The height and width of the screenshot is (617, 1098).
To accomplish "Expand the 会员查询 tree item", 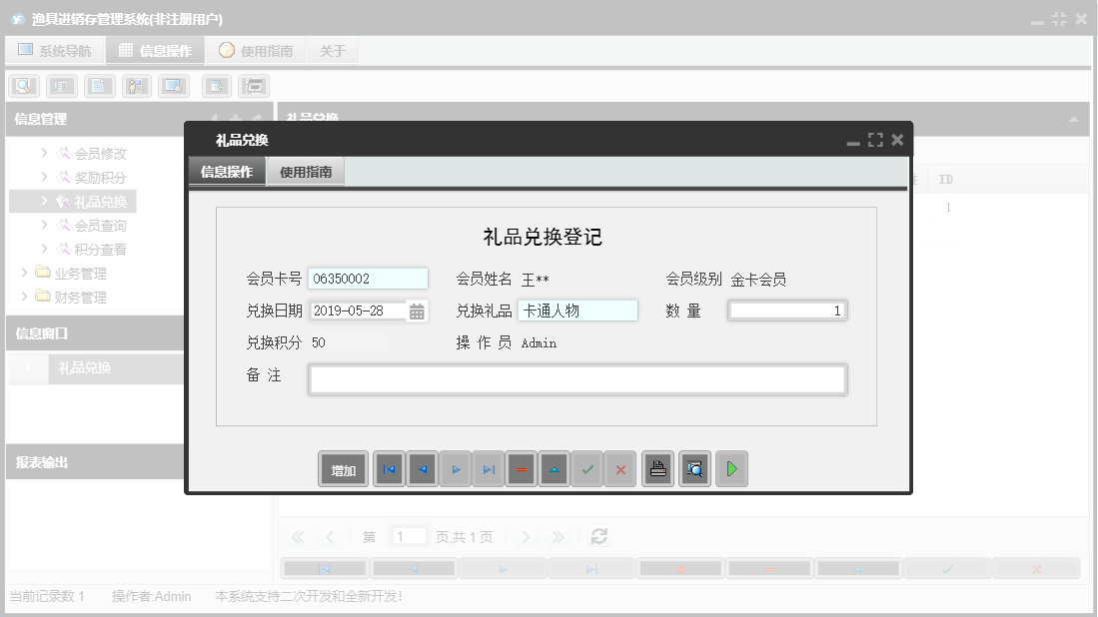I will pos(43,225).
